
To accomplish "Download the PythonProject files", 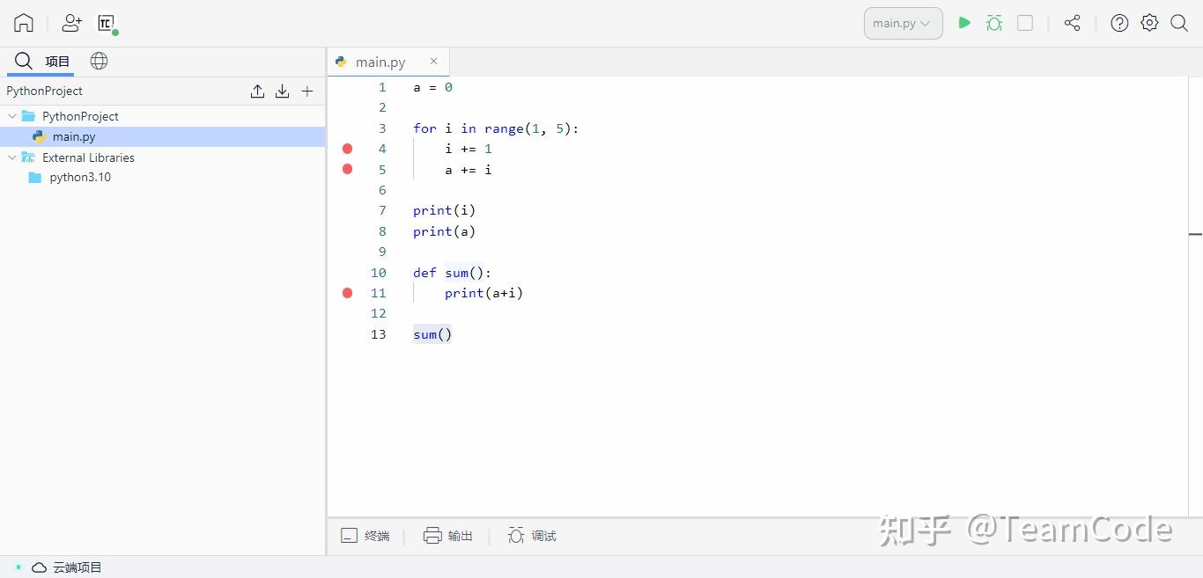I will (x=282, y=91).
